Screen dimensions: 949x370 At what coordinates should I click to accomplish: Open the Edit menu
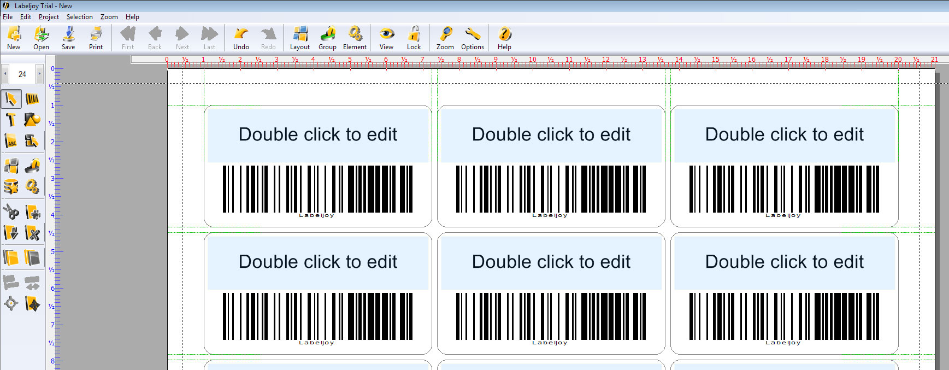[26, 17]
